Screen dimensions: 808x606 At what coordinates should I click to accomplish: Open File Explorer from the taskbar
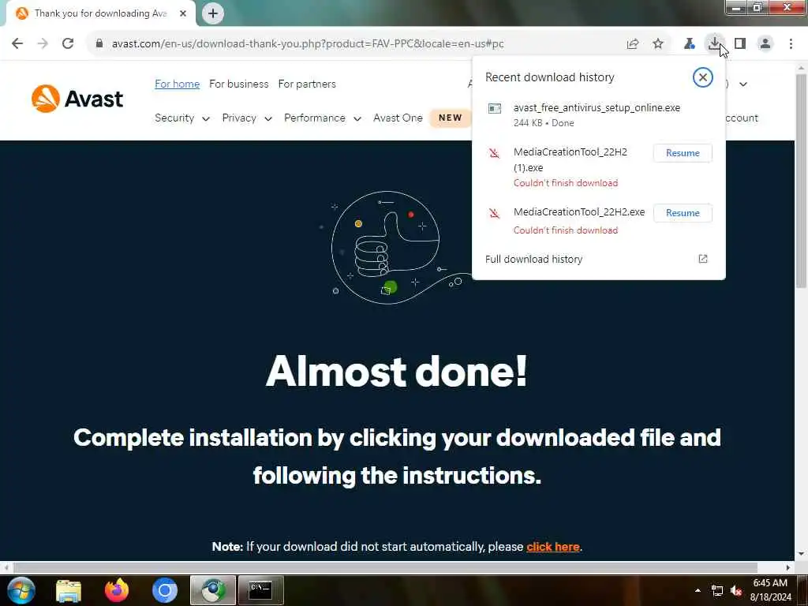(69, 590)
